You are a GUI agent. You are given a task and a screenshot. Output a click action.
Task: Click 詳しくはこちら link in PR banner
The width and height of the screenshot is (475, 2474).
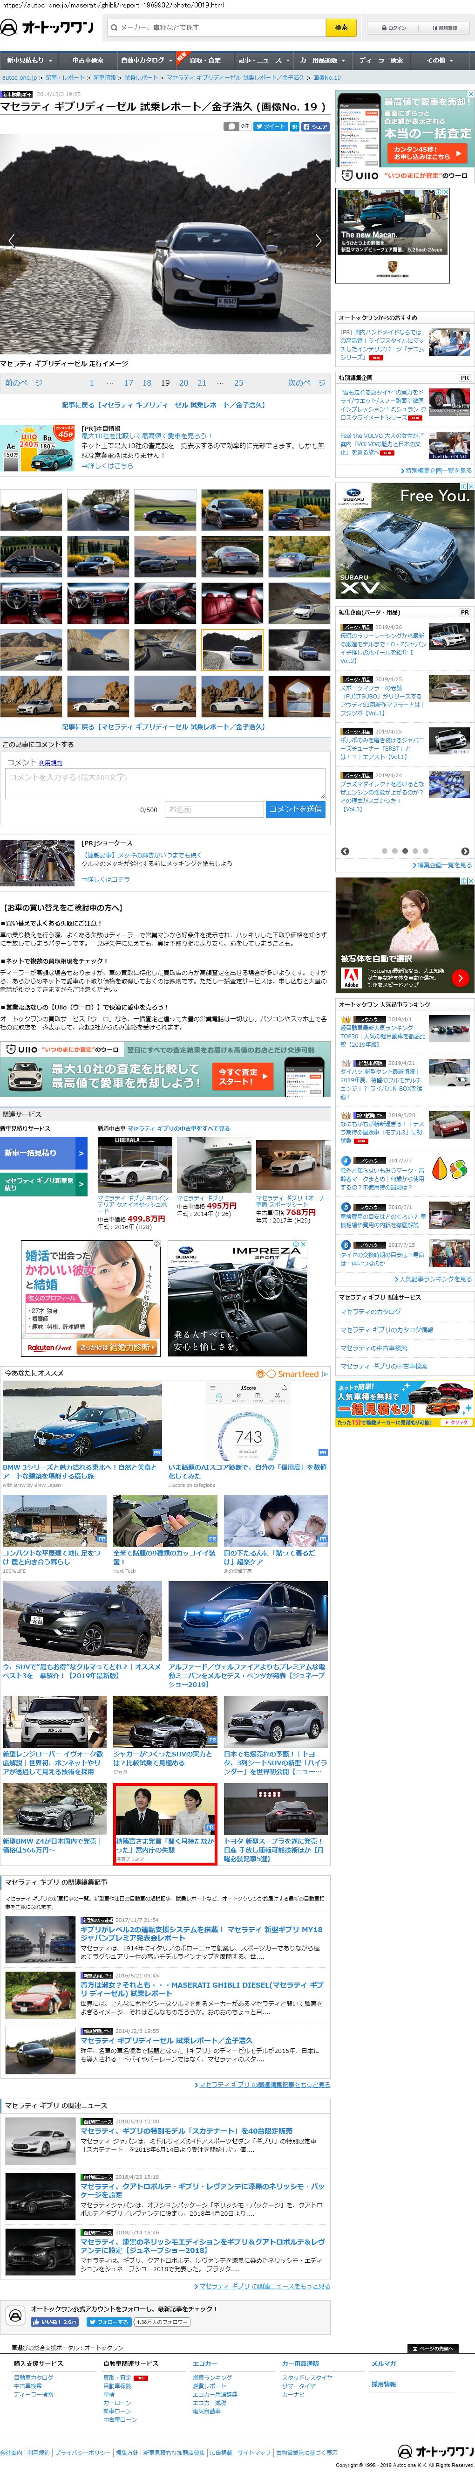(x=108, y=465)
